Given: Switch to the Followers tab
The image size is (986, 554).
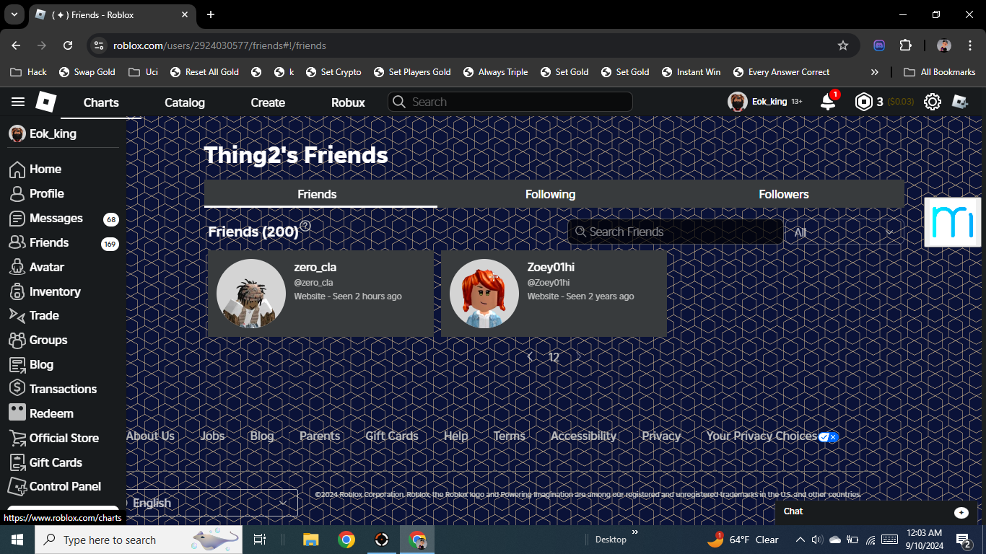Looking at the screenshot, I should click(x=784, y=194).
